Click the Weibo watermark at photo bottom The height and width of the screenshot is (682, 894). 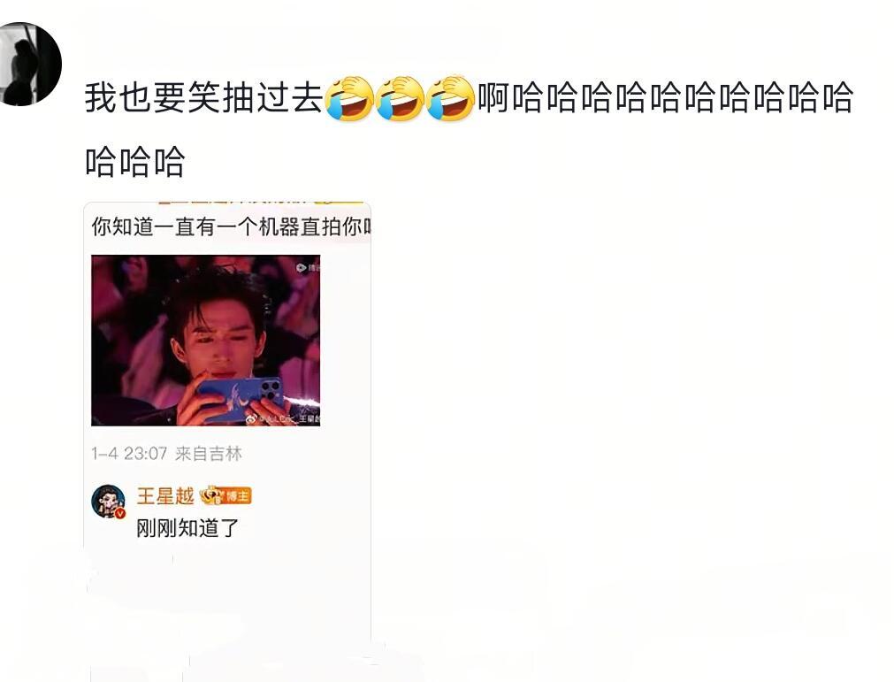click(x=283, y=419)
